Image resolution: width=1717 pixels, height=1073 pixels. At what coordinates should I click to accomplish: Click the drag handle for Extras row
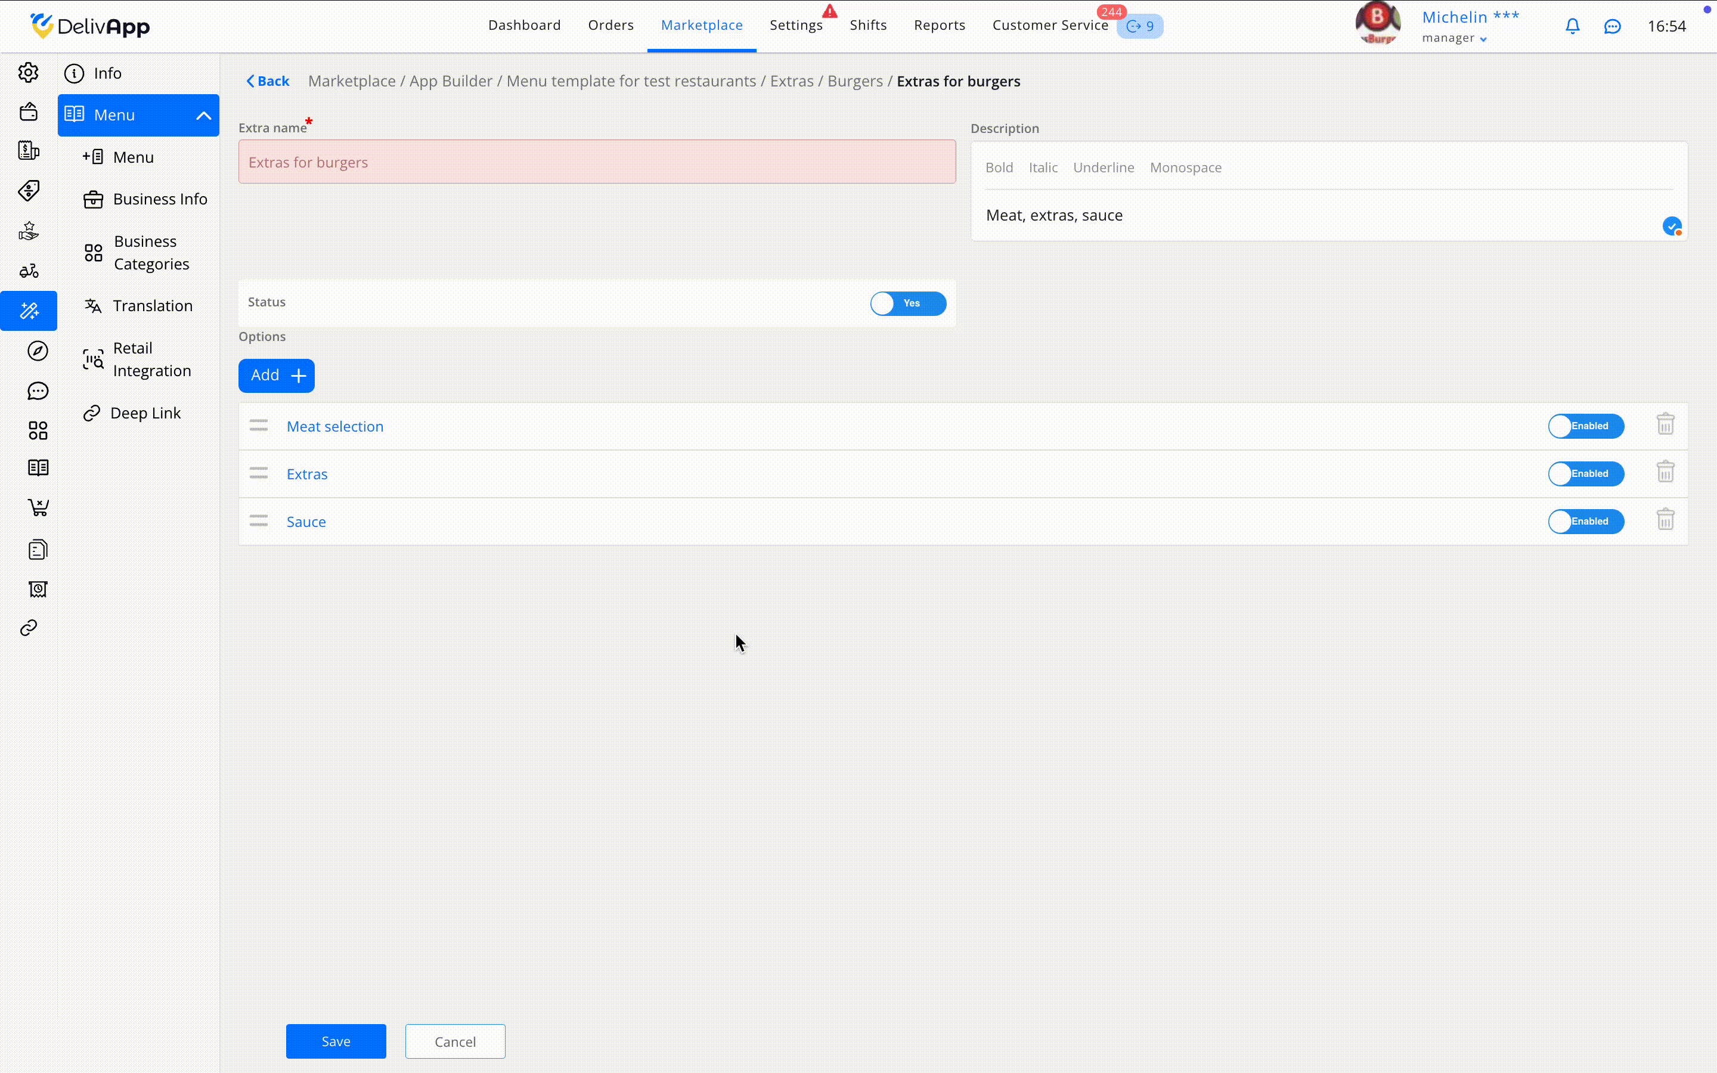258,473
